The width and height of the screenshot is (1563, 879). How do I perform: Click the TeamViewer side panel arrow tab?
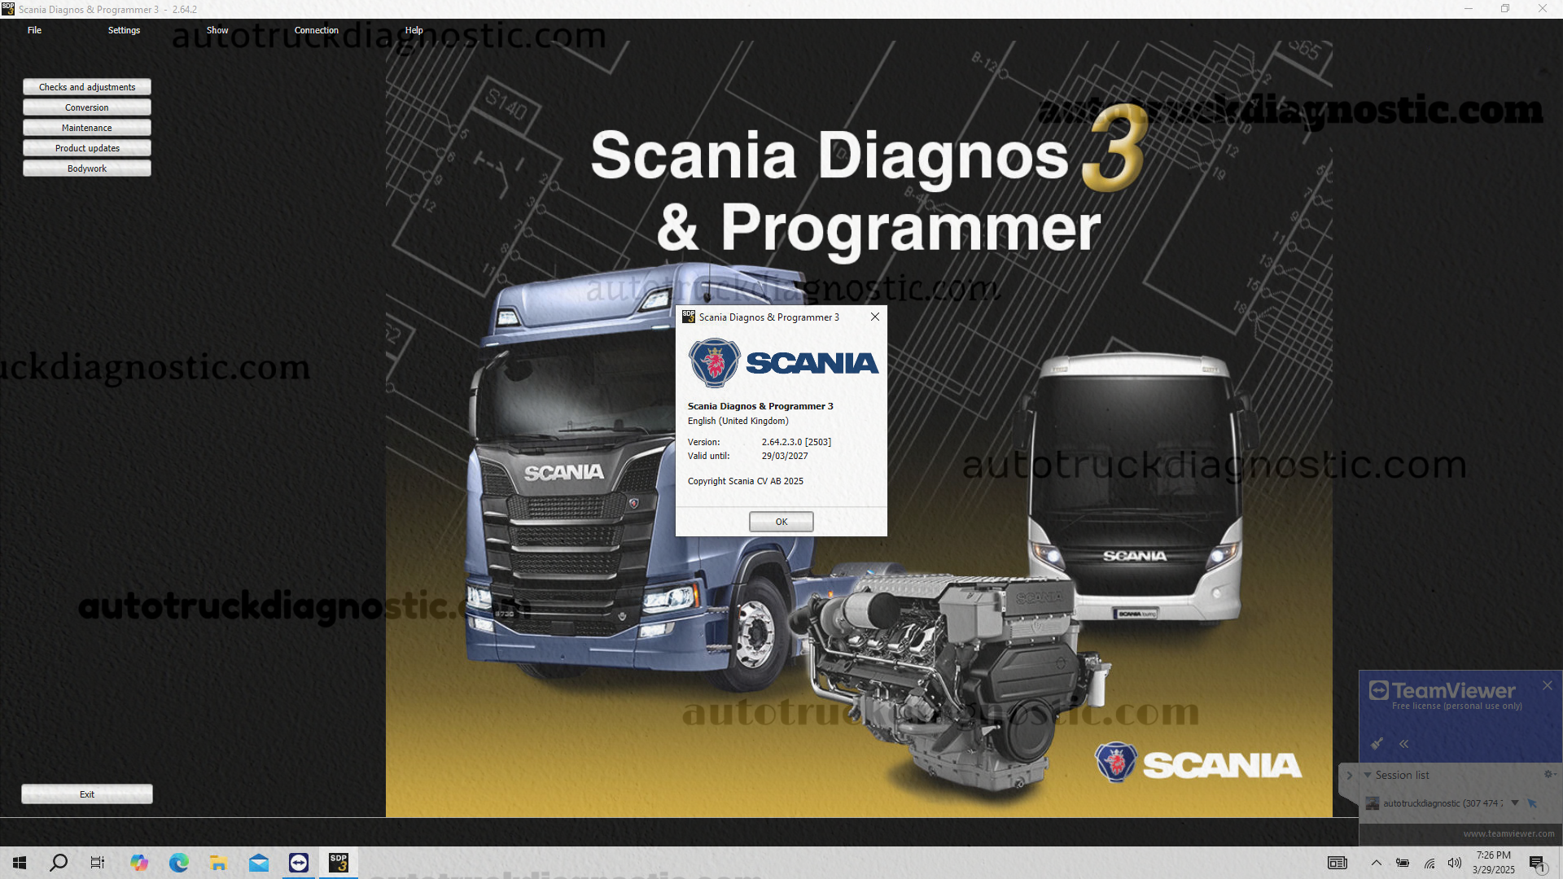tap(1349, 776)
